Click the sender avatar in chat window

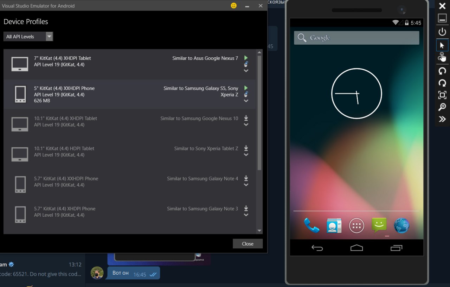click(97, 273)
